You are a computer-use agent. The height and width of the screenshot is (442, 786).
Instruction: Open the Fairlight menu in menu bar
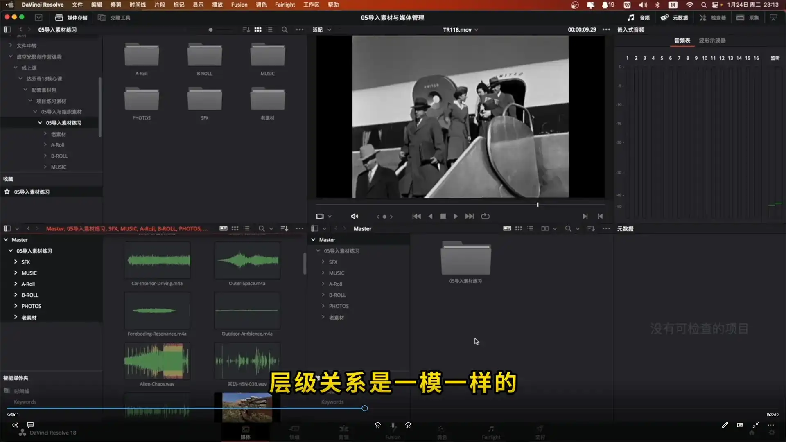(285, 5)
